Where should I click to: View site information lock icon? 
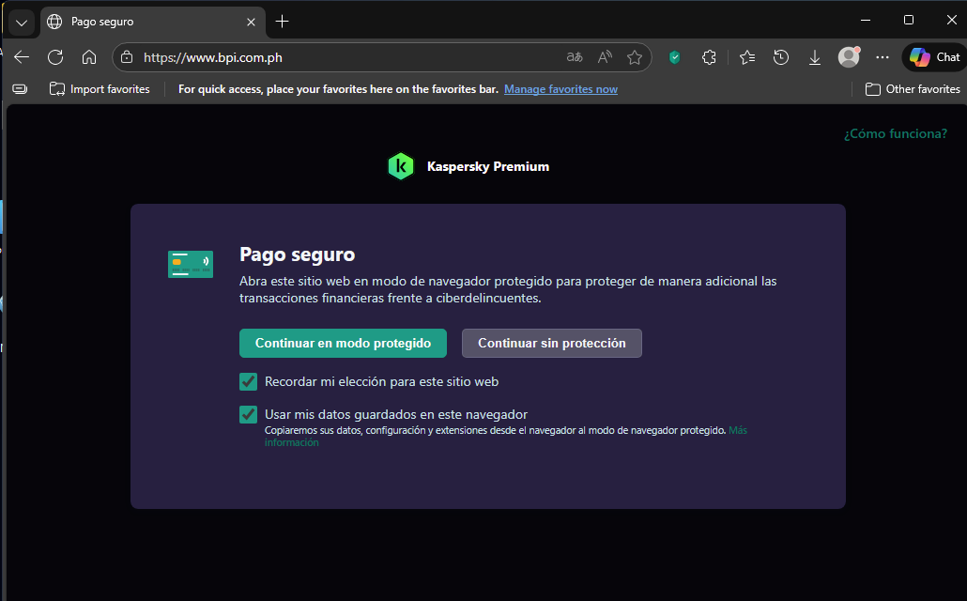click(x=127, y=57)
